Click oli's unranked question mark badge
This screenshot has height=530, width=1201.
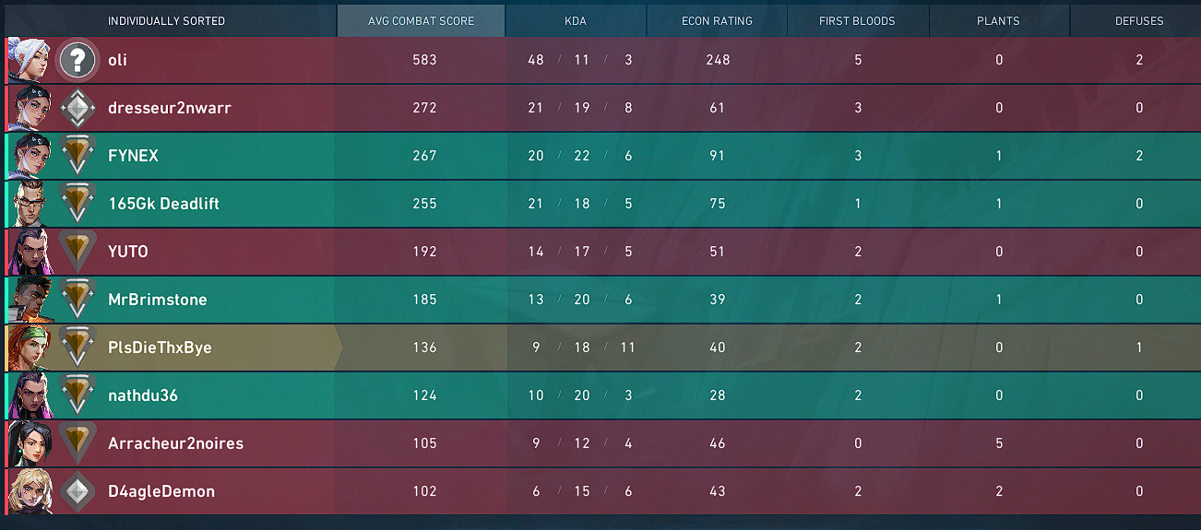tap(77, 61)
